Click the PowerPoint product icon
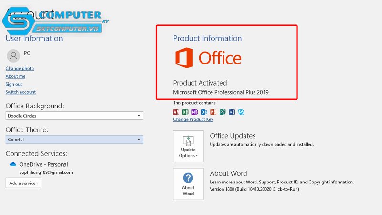The width and height of the screenshot is (382, 215). click(x=213, y=112)
